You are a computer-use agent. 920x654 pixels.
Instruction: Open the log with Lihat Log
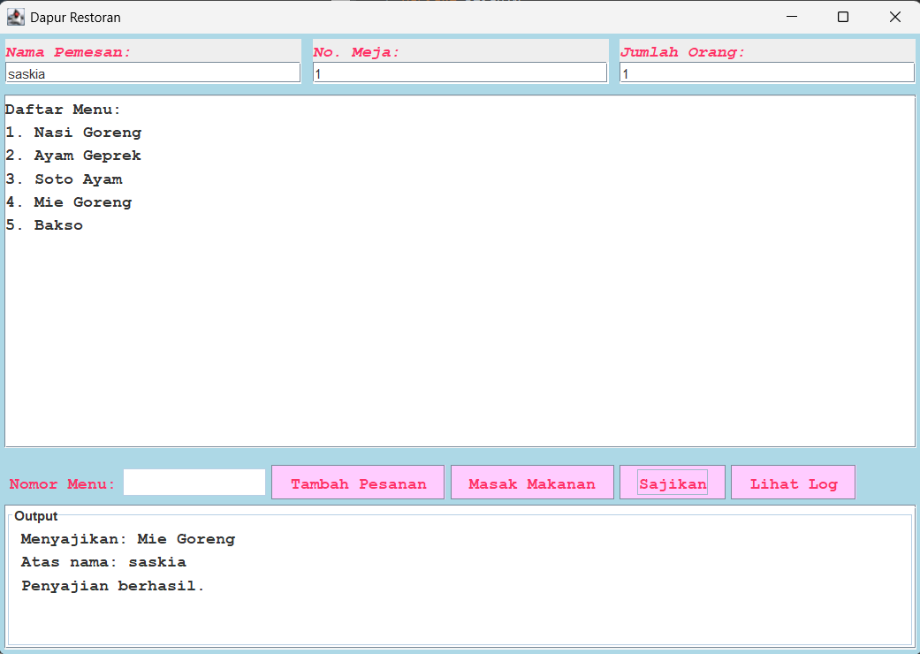(793, 483)
